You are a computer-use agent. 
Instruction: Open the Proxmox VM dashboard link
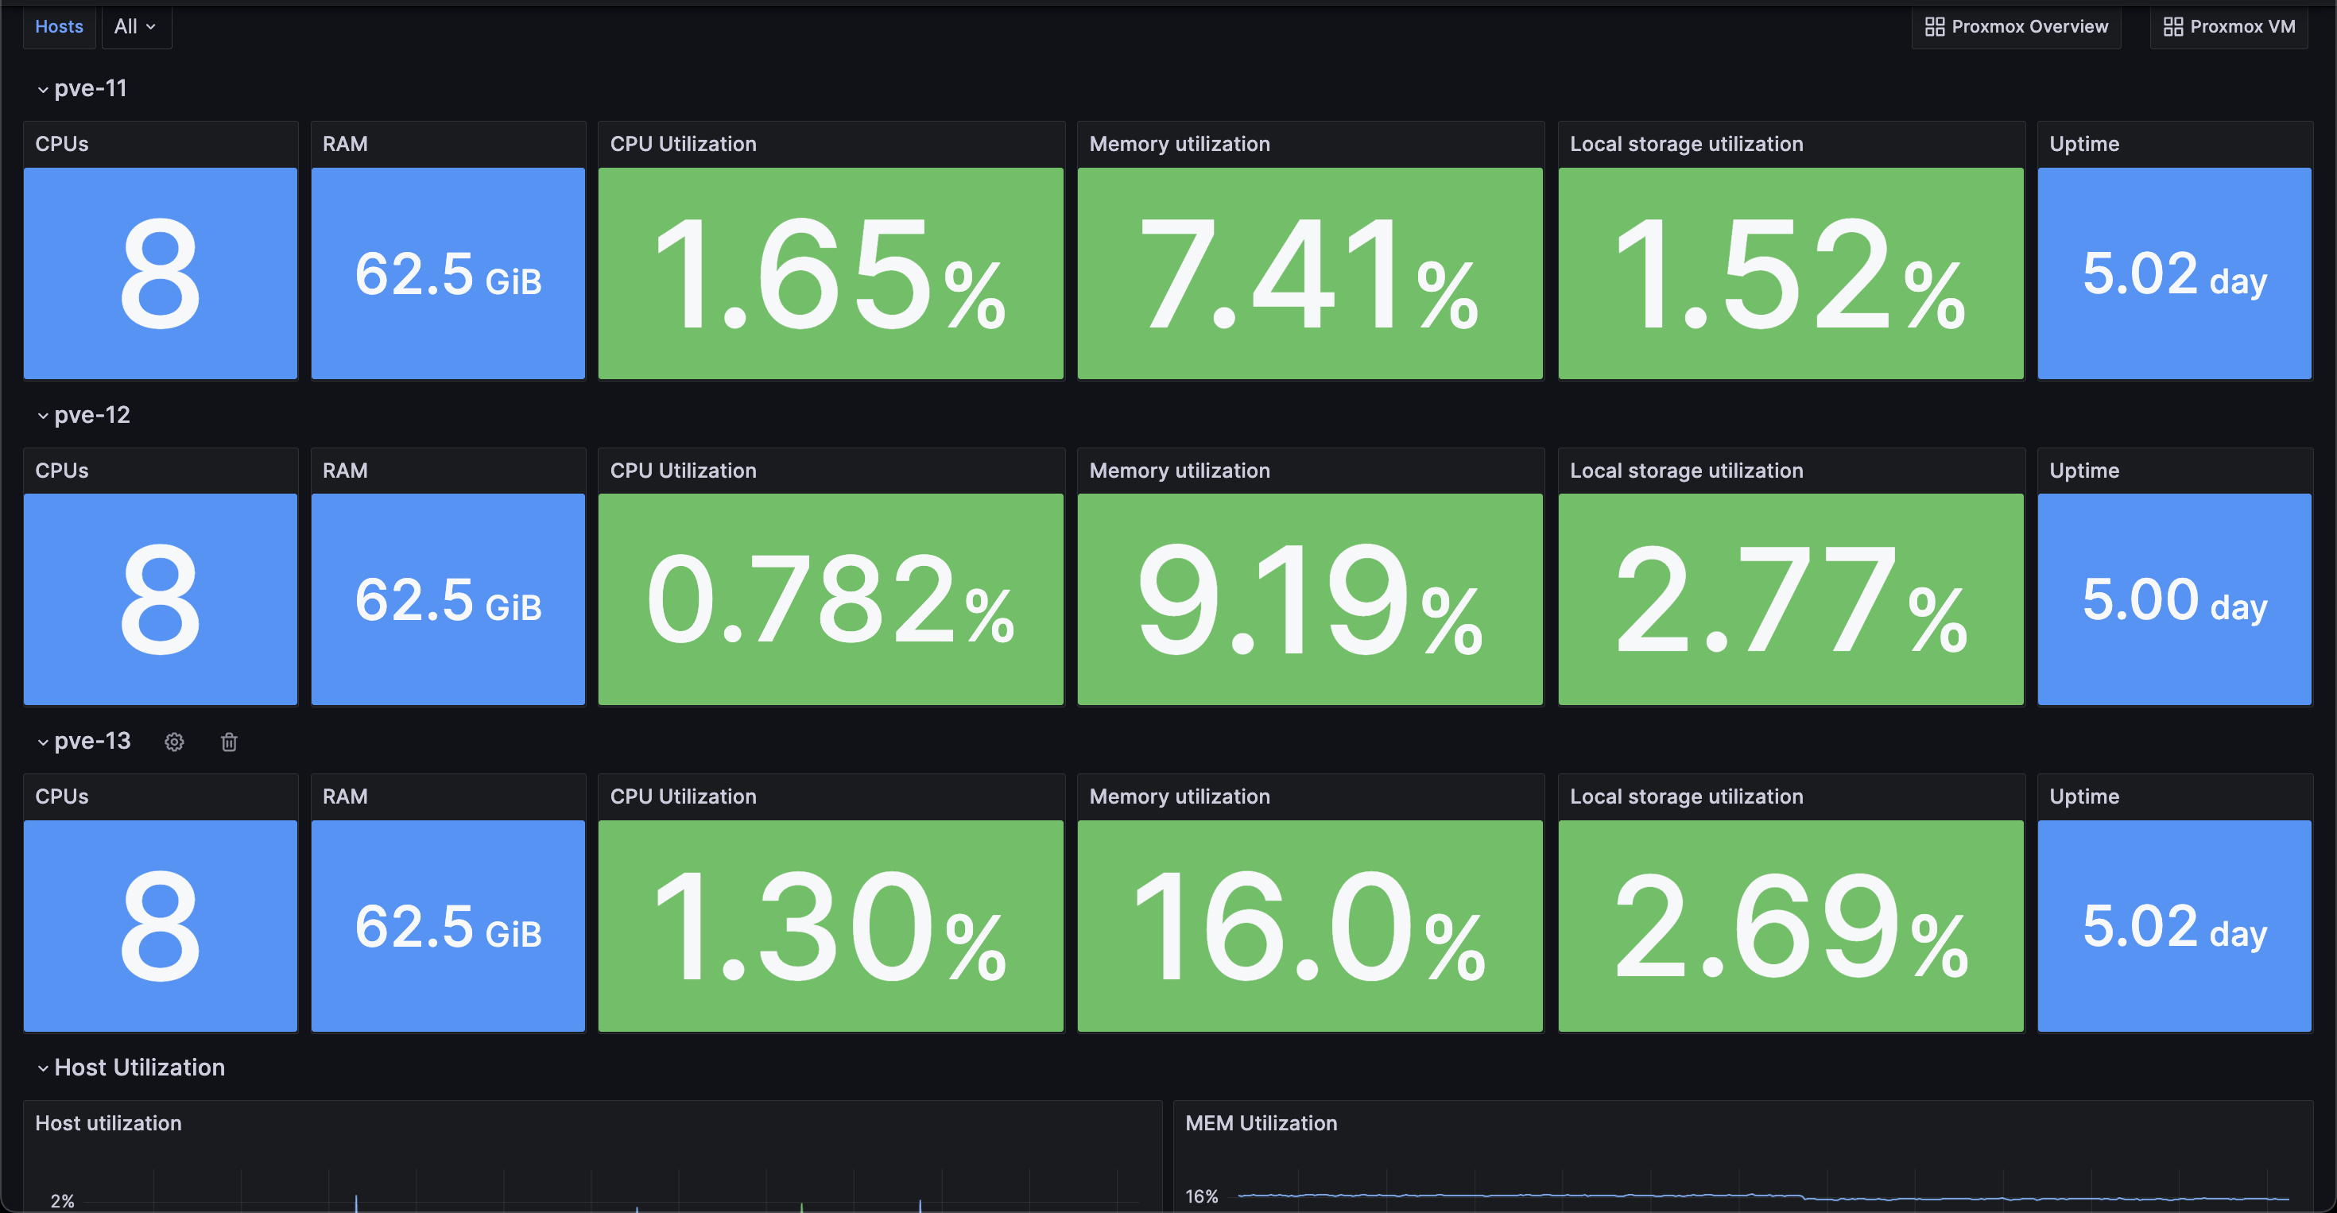pos(2229,26)
